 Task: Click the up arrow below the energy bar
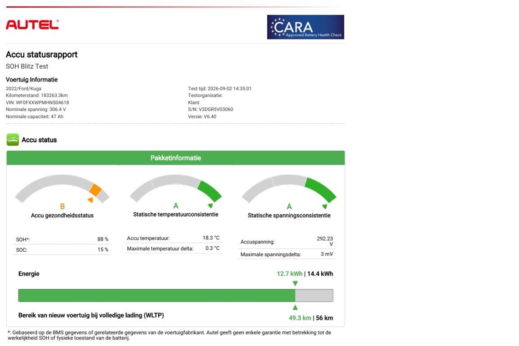tap(295, 307)
